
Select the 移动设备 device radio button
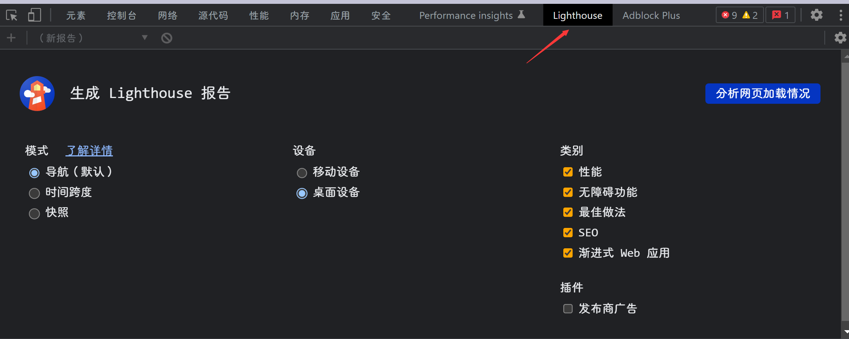[x=302, y=173]
